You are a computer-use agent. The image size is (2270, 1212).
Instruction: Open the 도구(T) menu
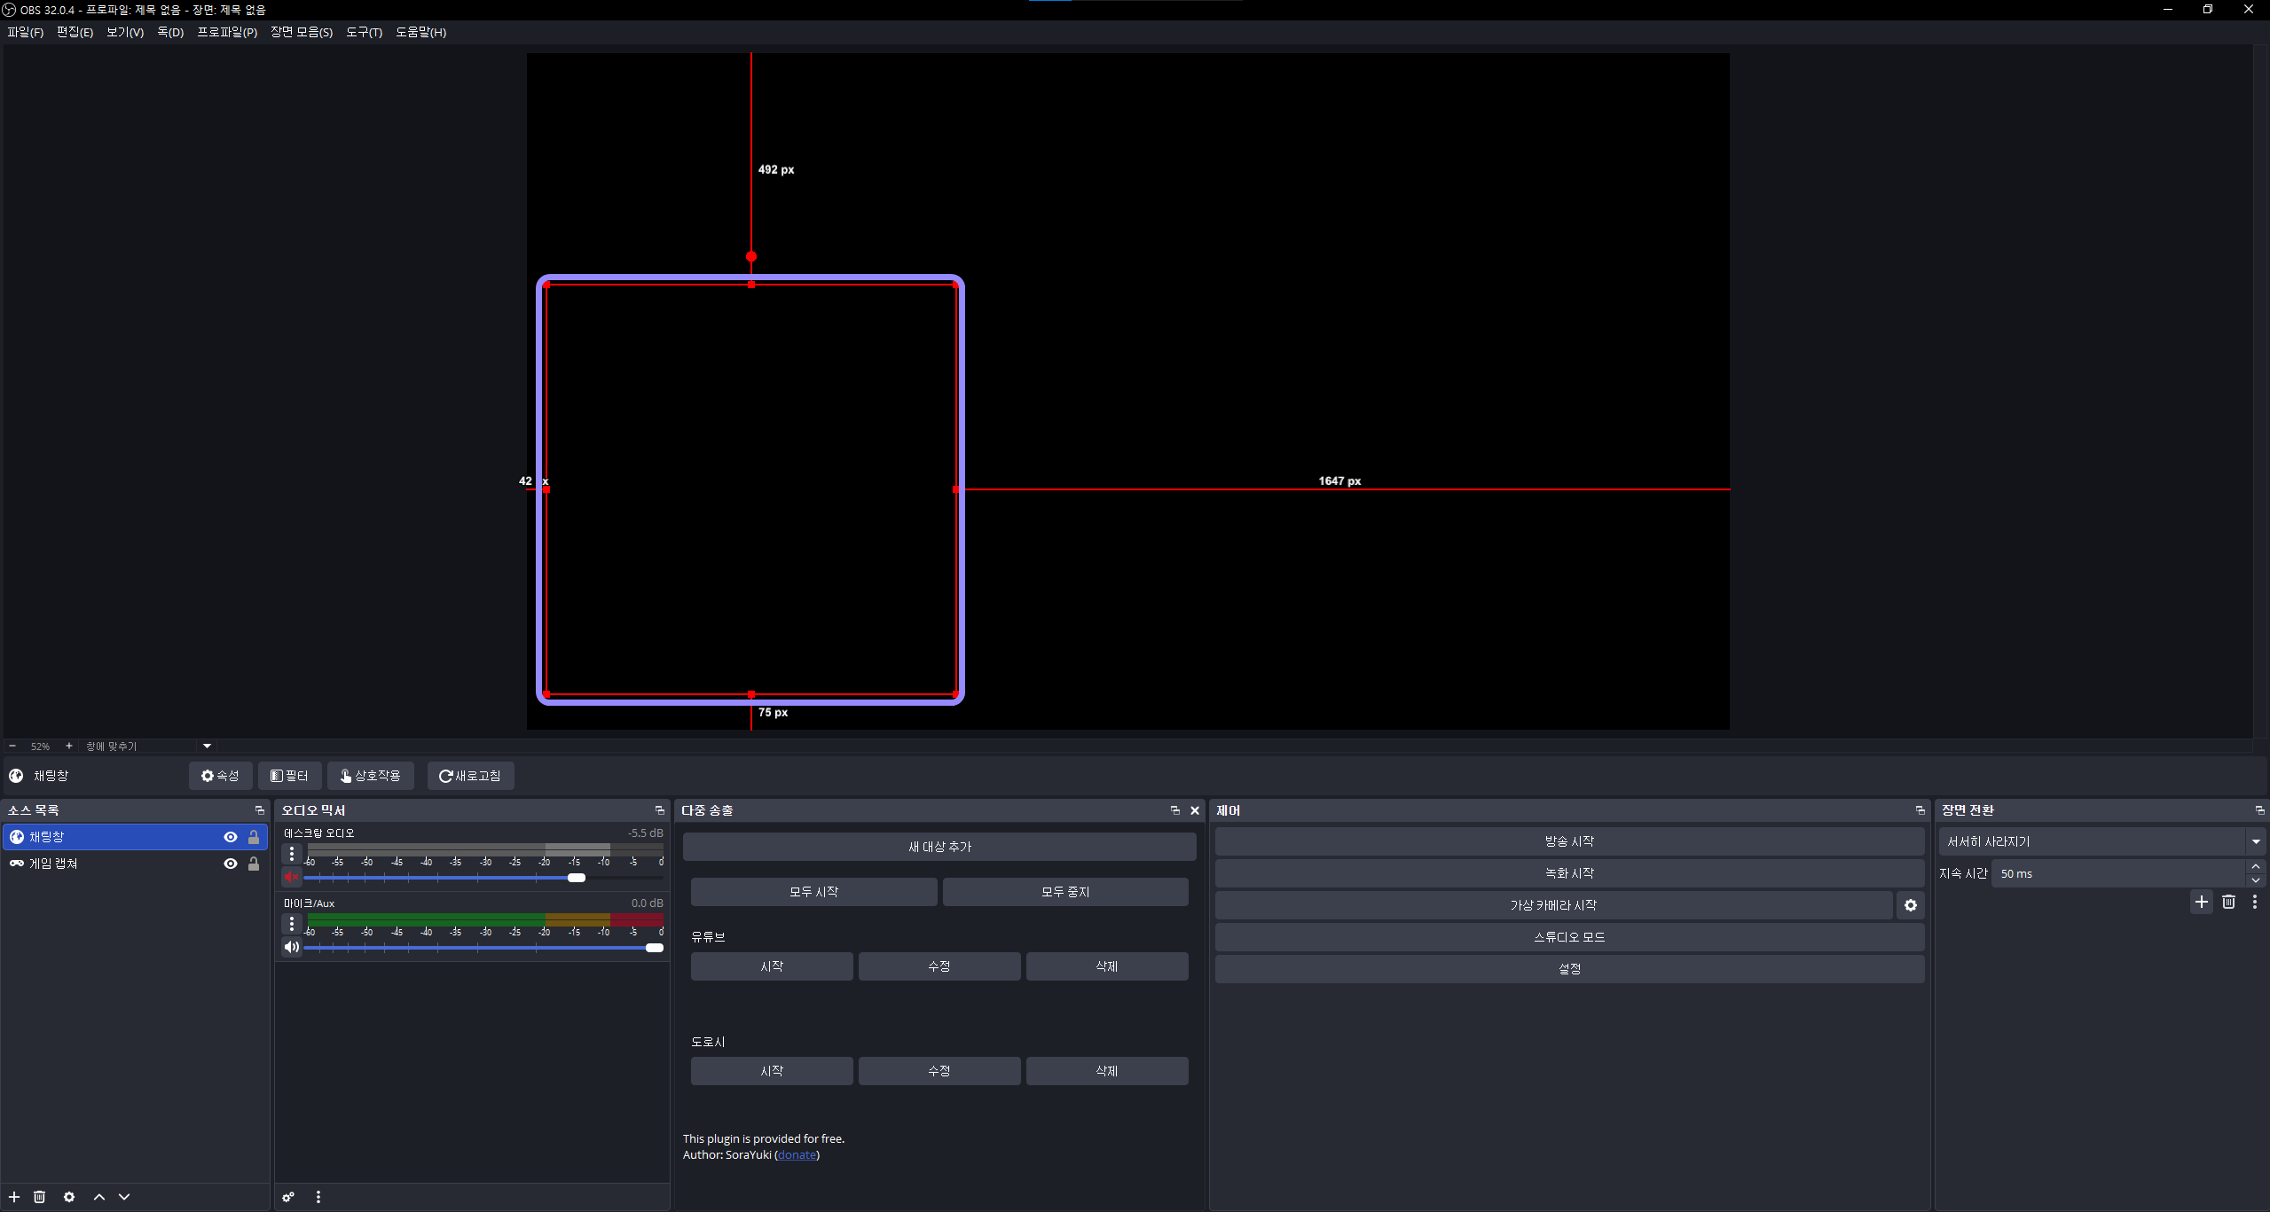[x=364, y=32]
